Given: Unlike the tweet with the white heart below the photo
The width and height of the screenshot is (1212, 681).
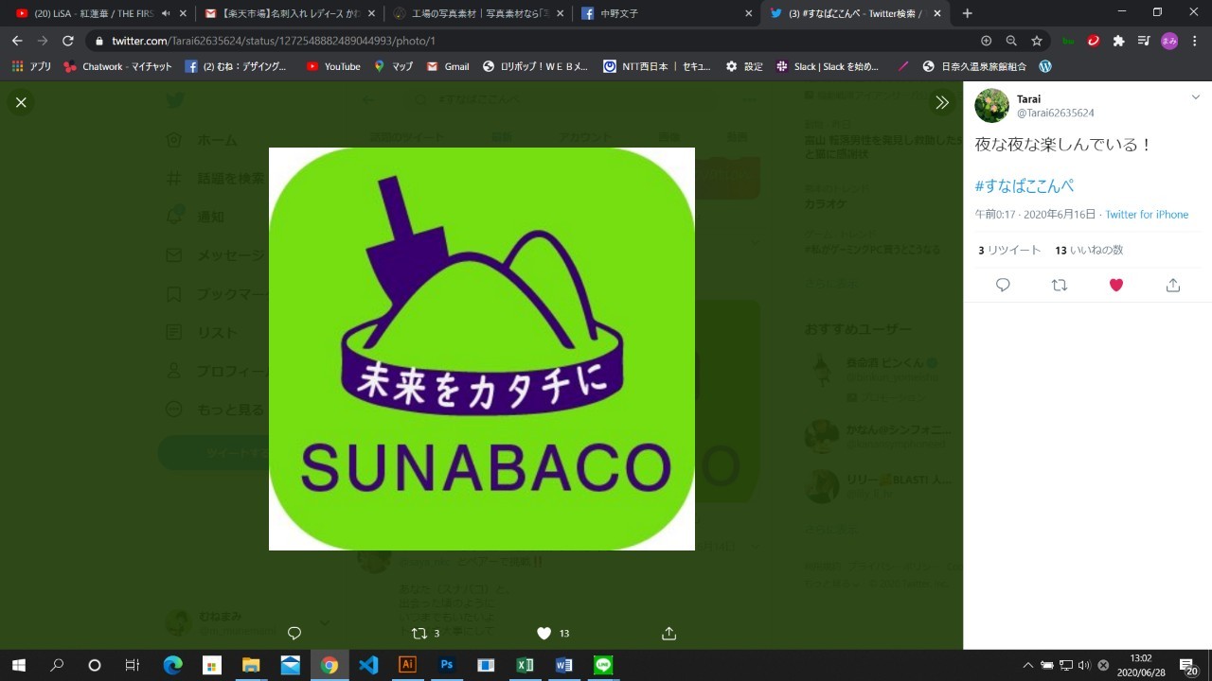Looking at the screenshot, I should click(x=544, y=633).
